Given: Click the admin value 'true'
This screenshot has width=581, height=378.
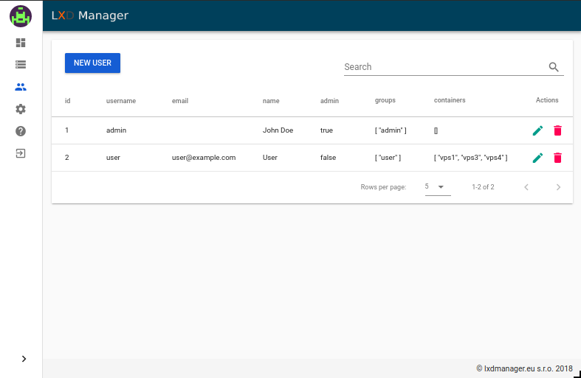Looking at the screenshot, I should [x=326, y=130].
